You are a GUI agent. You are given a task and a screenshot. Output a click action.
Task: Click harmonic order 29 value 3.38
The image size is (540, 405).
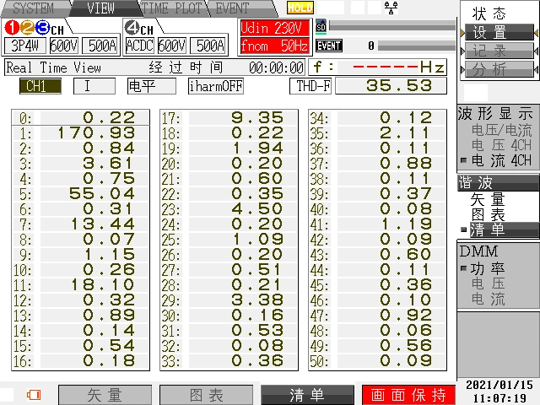coord(257,300)
